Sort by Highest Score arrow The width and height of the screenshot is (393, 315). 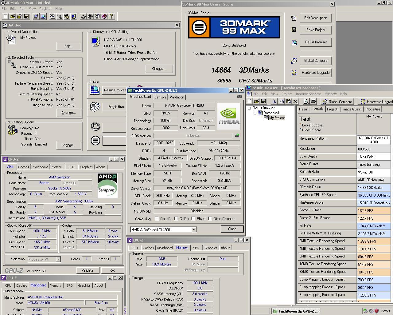[300, 129]
